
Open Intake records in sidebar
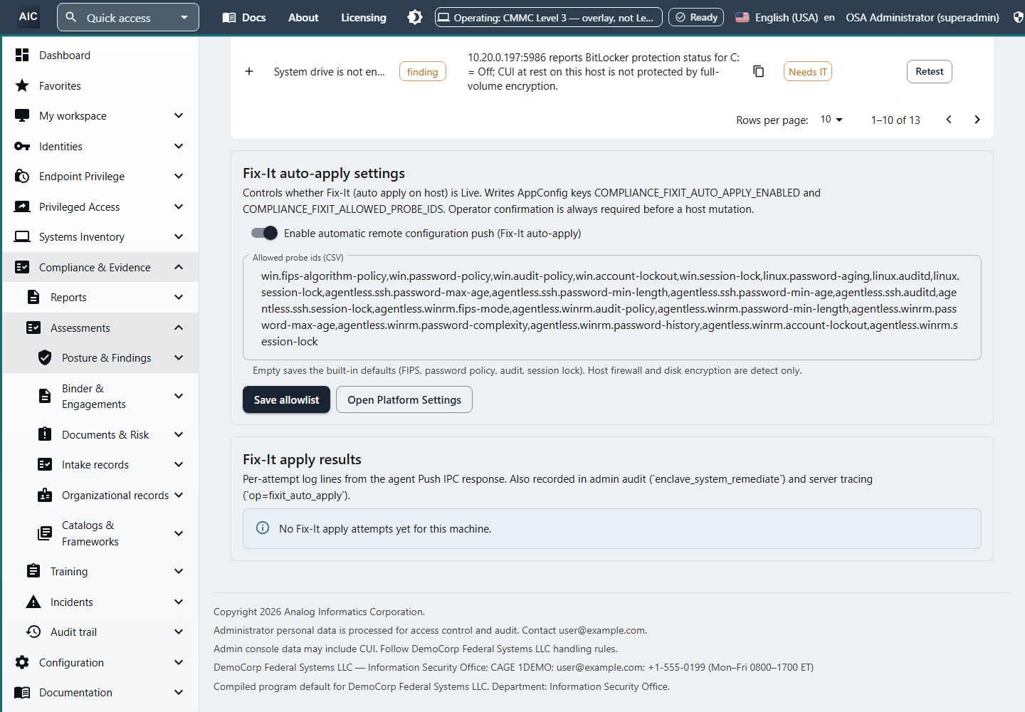coord(100,464)
